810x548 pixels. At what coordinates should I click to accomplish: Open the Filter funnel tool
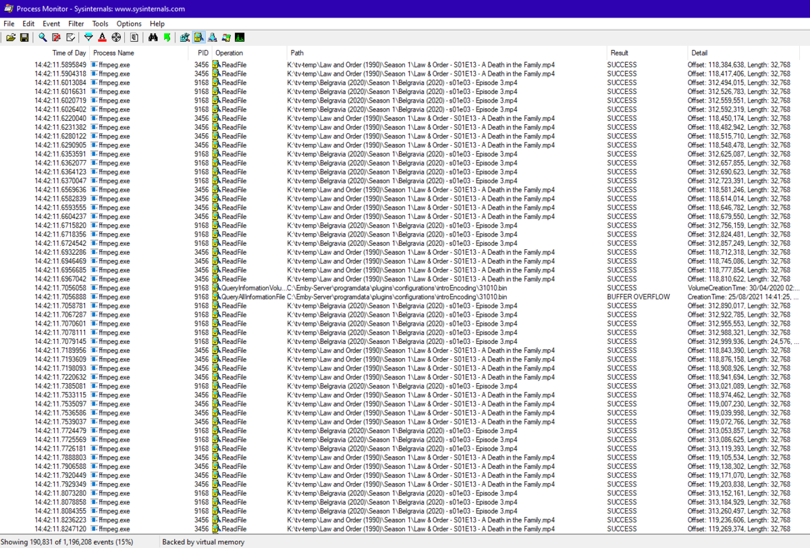coord(88,38)
